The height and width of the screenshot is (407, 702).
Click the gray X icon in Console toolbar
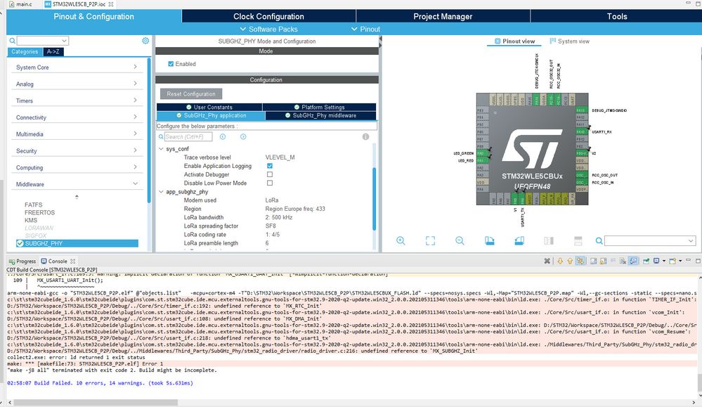[547, 261]
